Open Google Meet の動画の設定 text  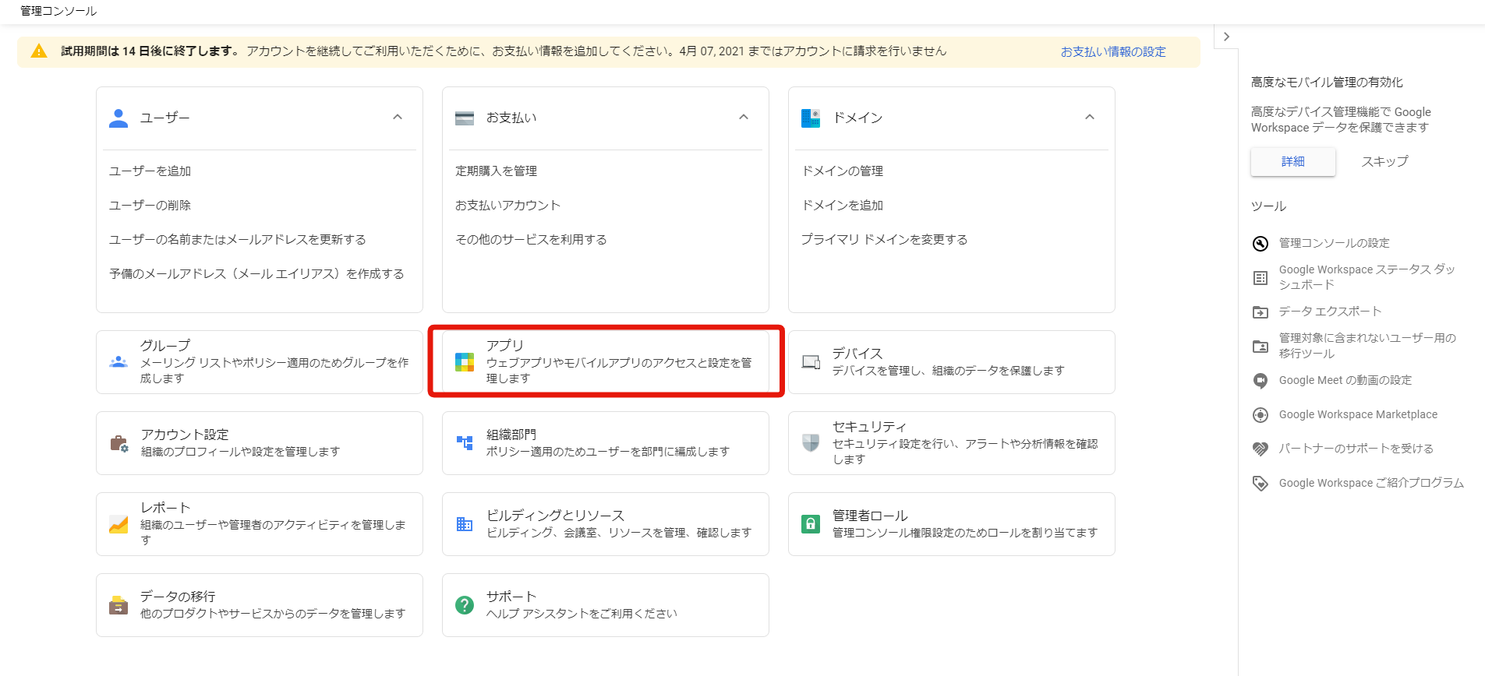1345,381
